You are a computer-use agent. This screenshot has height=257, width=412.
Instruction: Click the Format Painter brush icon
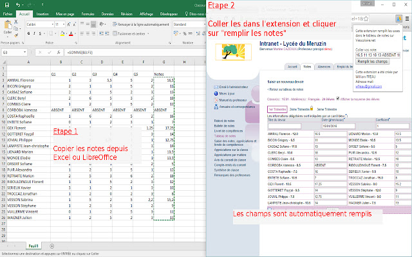(x=16, y=35)
